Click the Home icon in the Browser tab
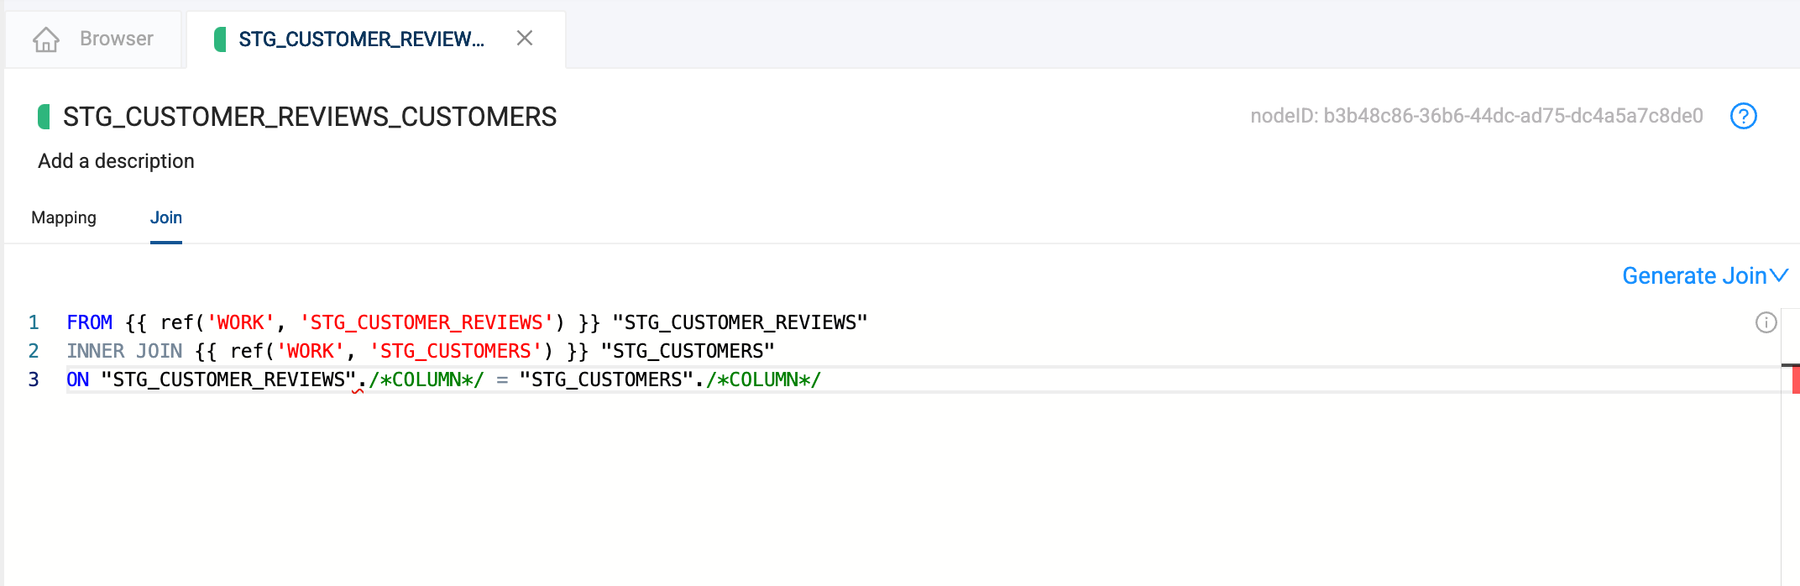 46,39
